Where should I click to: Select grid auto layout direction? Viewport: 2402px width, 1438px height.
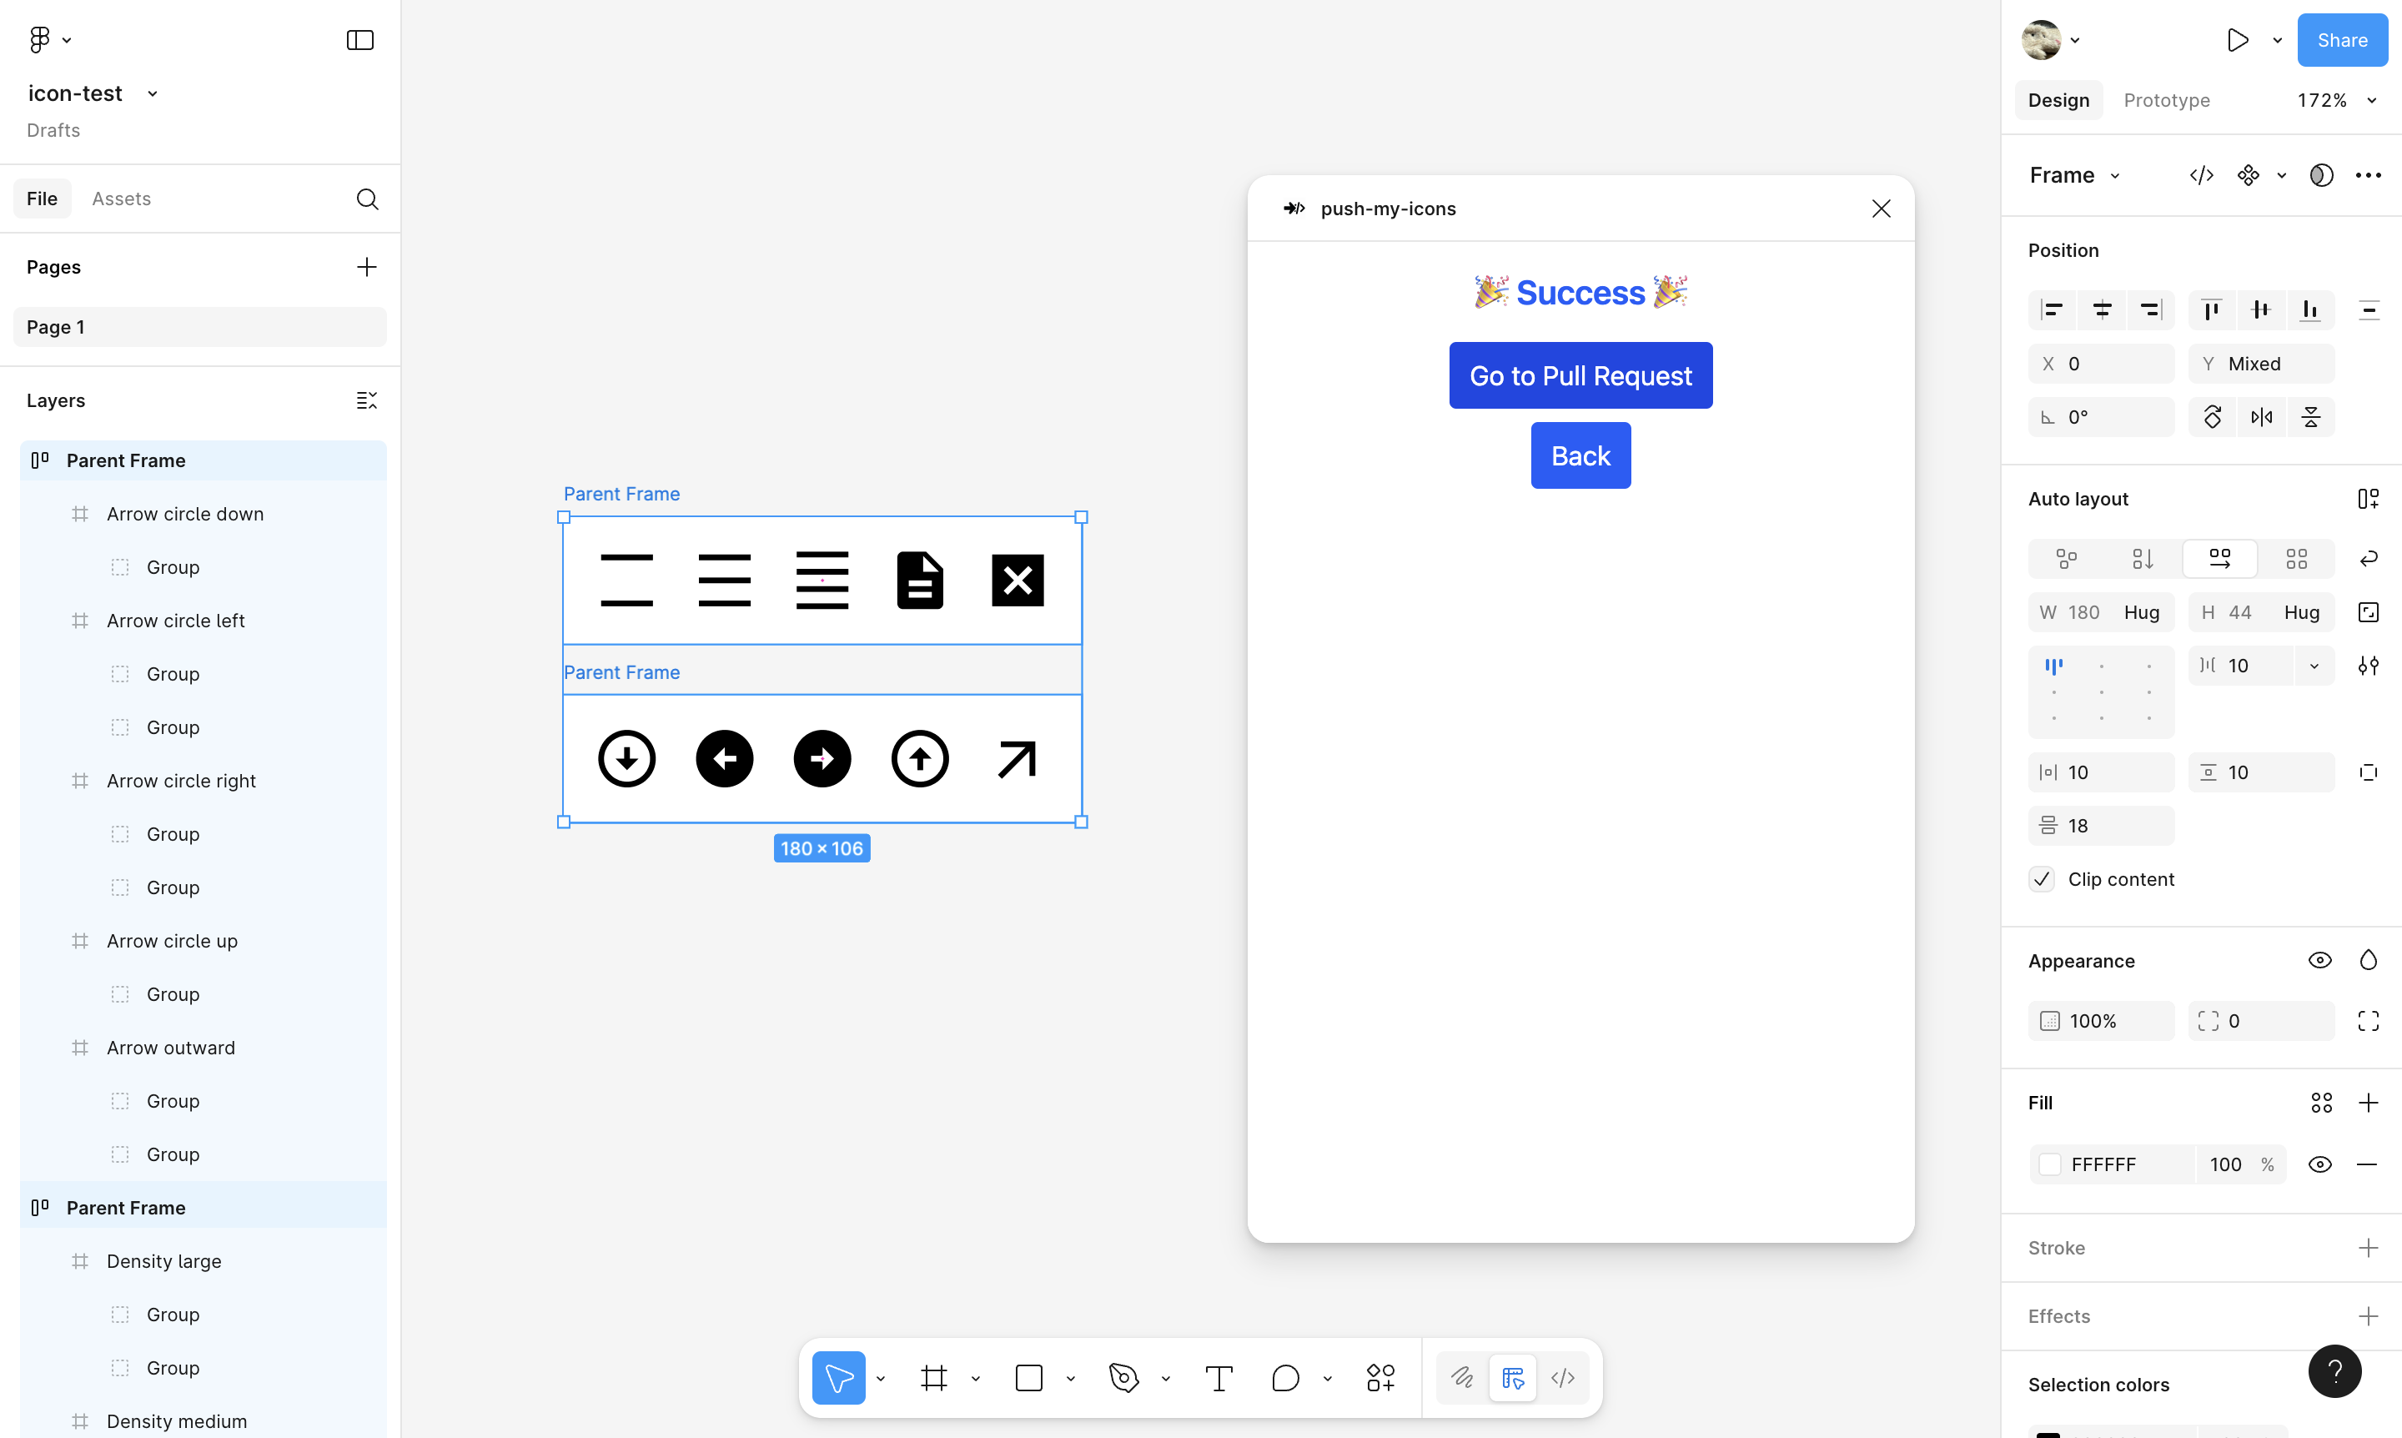coord(2296,559)
